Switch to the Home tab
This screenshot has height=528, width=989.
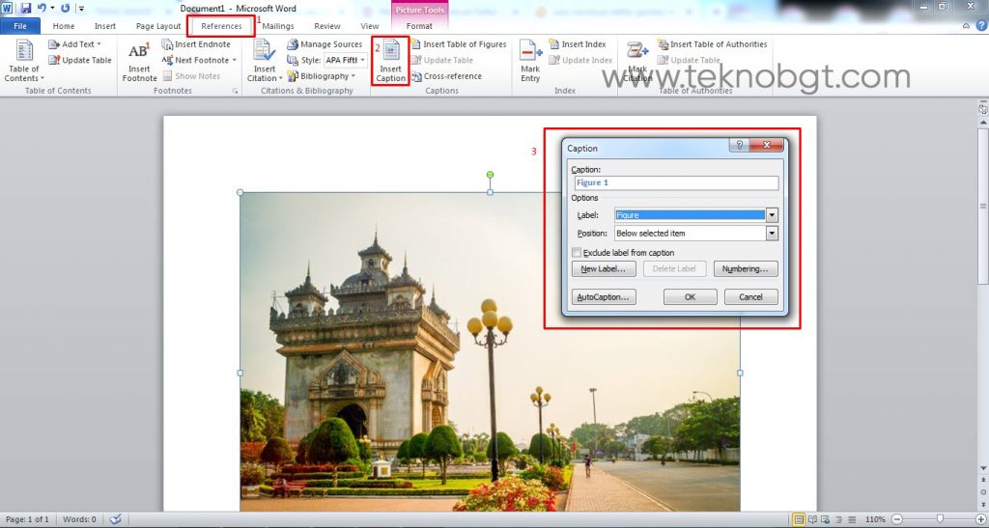[x=64, y=26]
